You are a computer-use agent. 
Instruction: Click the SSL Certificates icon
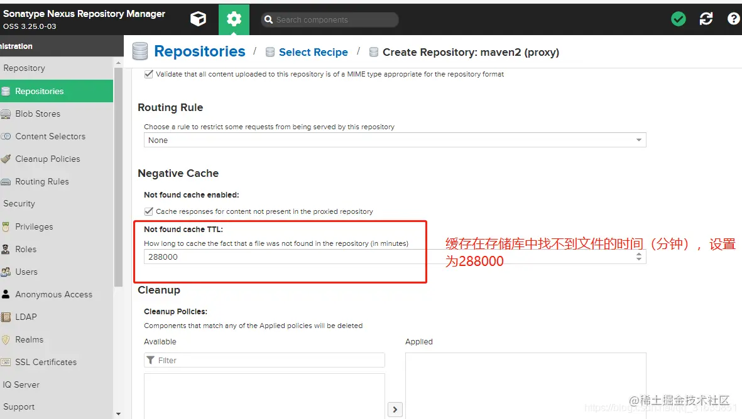point(6,363)
